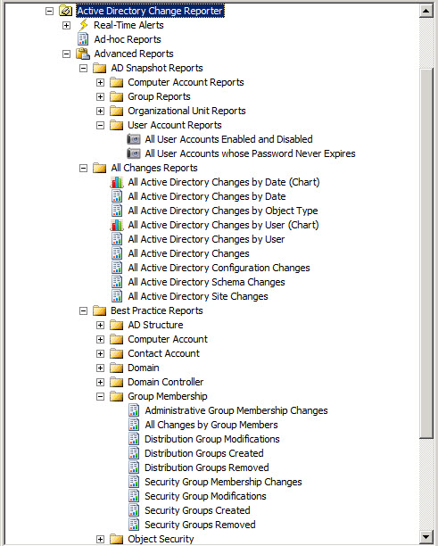Click the Ad-hoc Reports icon
This screenshot has width=438, height=546.
[83, 39]
